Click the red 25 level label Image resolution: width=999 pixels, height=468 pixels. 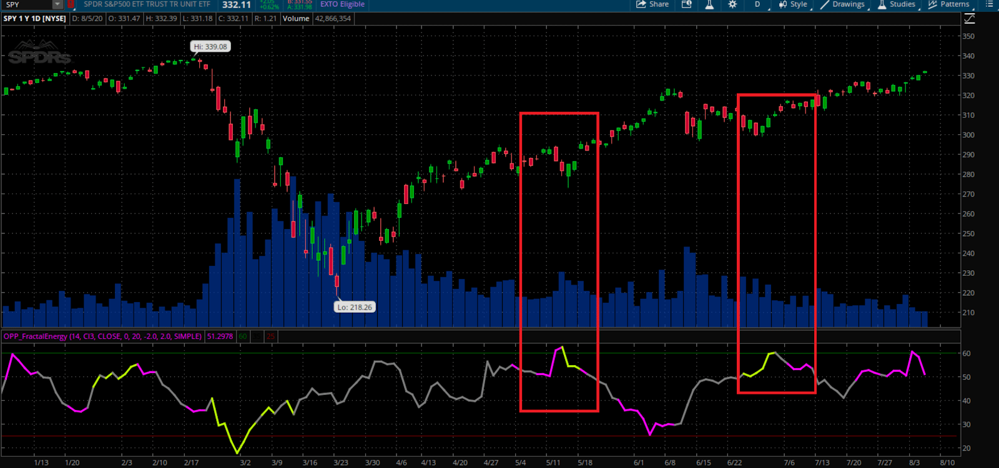tap(270, 336)
